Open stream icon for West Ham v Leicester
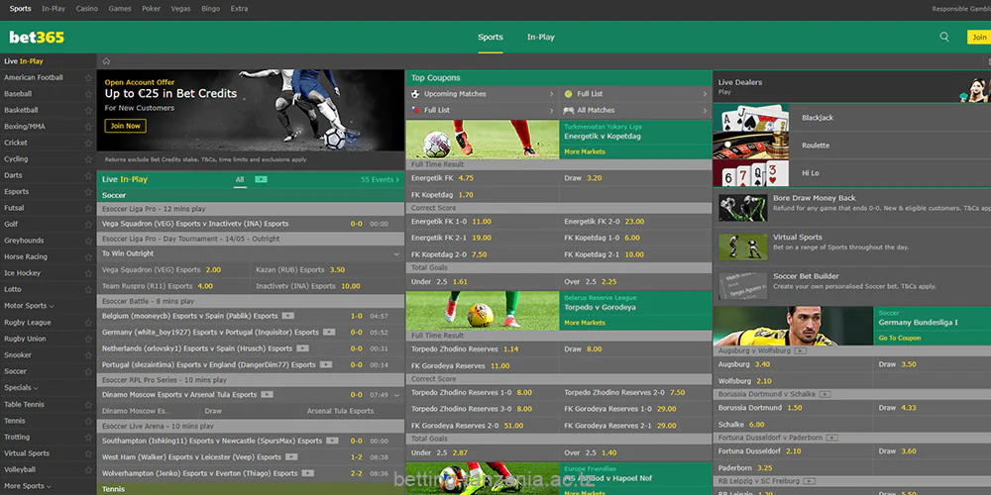 click(x=291, y=457)
